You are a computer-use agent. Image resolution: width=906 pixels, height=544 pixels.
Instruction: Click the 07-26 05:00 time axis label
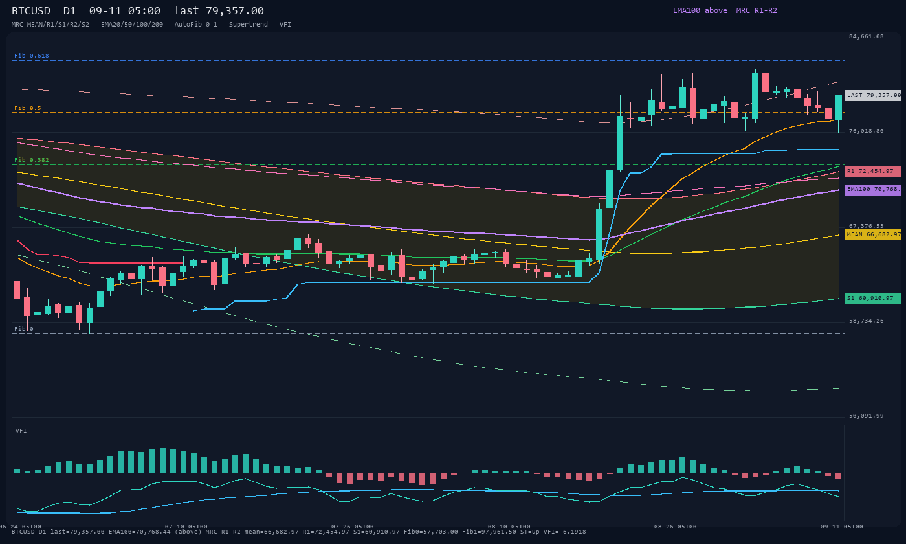(353, 527)
